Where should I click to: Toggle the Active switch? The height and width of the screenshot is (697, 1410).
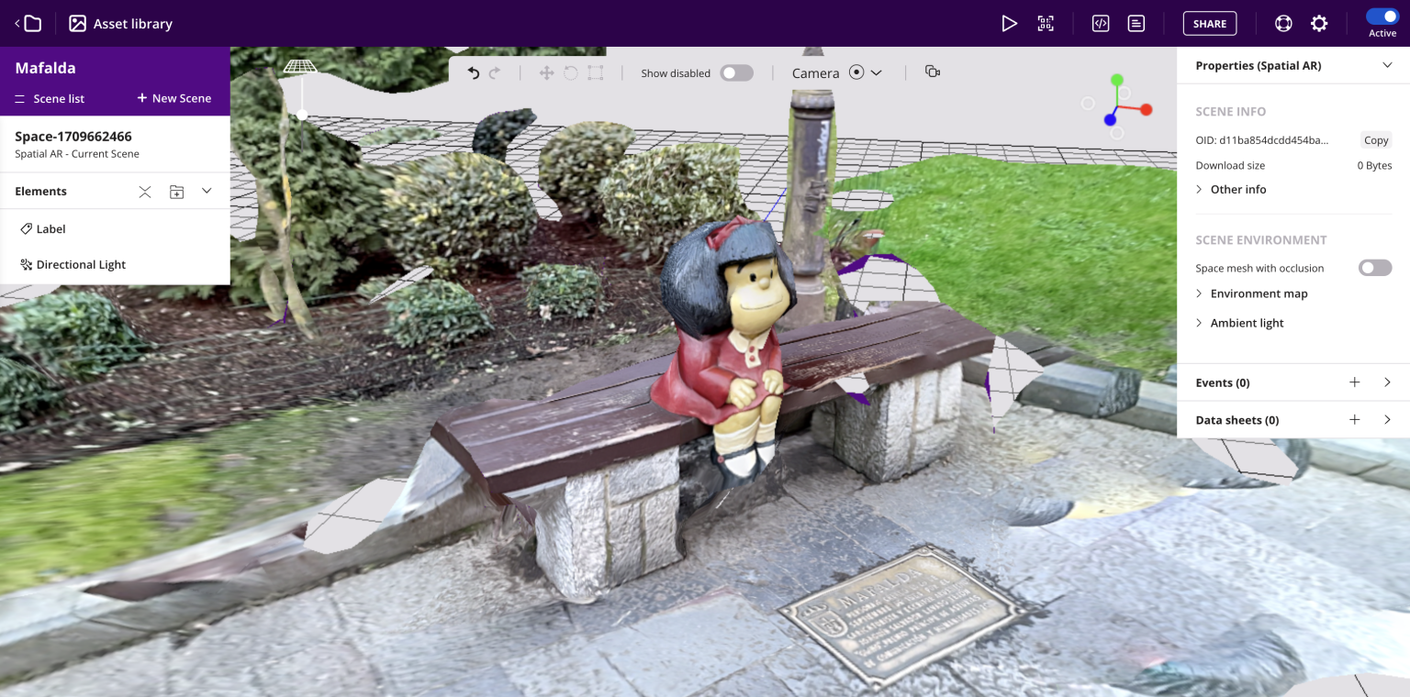(1382, 16)
